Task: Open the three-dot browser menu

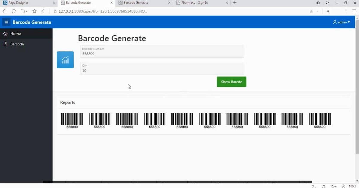Action: (345, 11)
